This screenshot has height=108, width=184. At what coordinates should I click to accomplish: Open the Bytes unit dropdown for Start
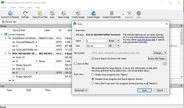point(114,41)
